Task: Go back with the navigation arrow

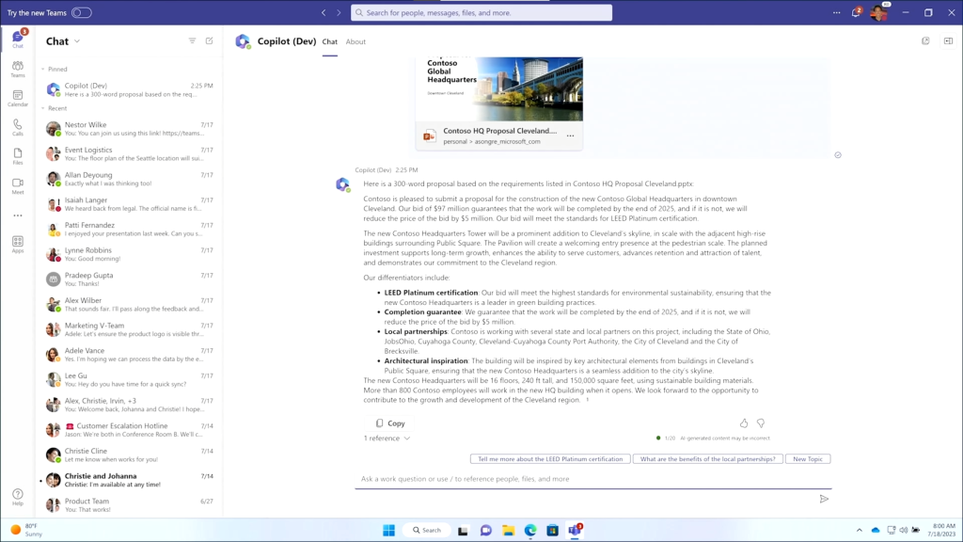Action: pos(324,12)
